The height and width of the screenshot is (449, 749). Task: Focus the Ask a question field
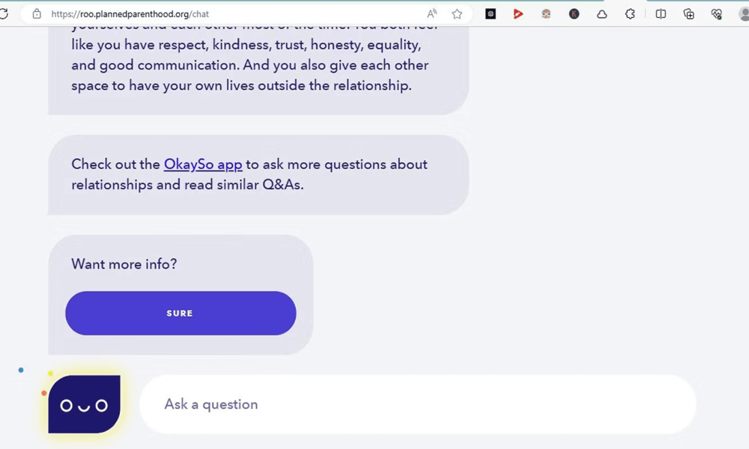(417, 404)
